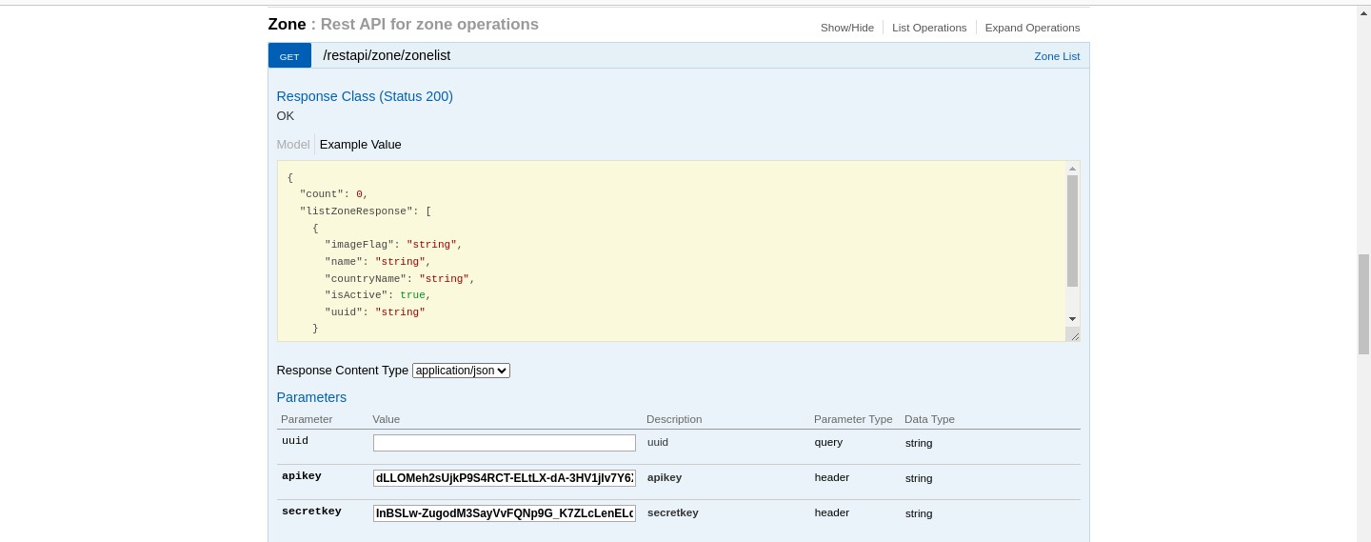
Task: Click Expand Operations link
Action: [1032, 28]
